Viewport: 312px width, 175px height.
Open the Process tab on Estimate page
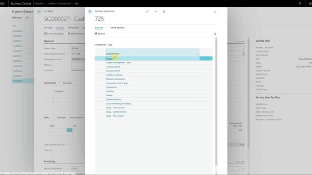point(48,28)
